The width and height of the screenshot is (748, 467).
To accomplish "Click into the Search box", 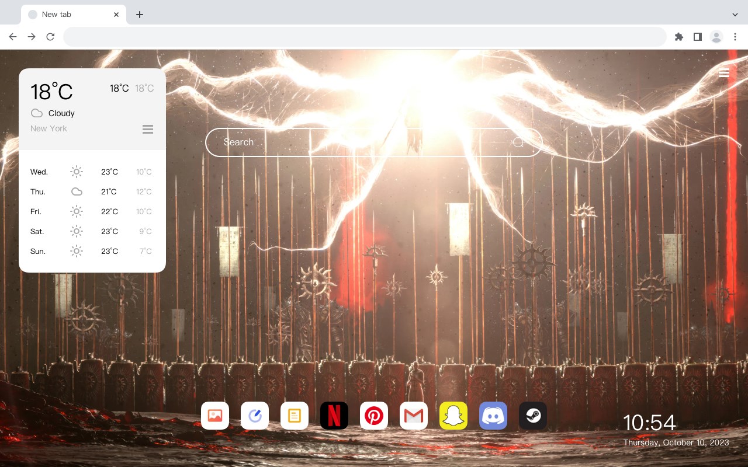I will coord(374,142).
